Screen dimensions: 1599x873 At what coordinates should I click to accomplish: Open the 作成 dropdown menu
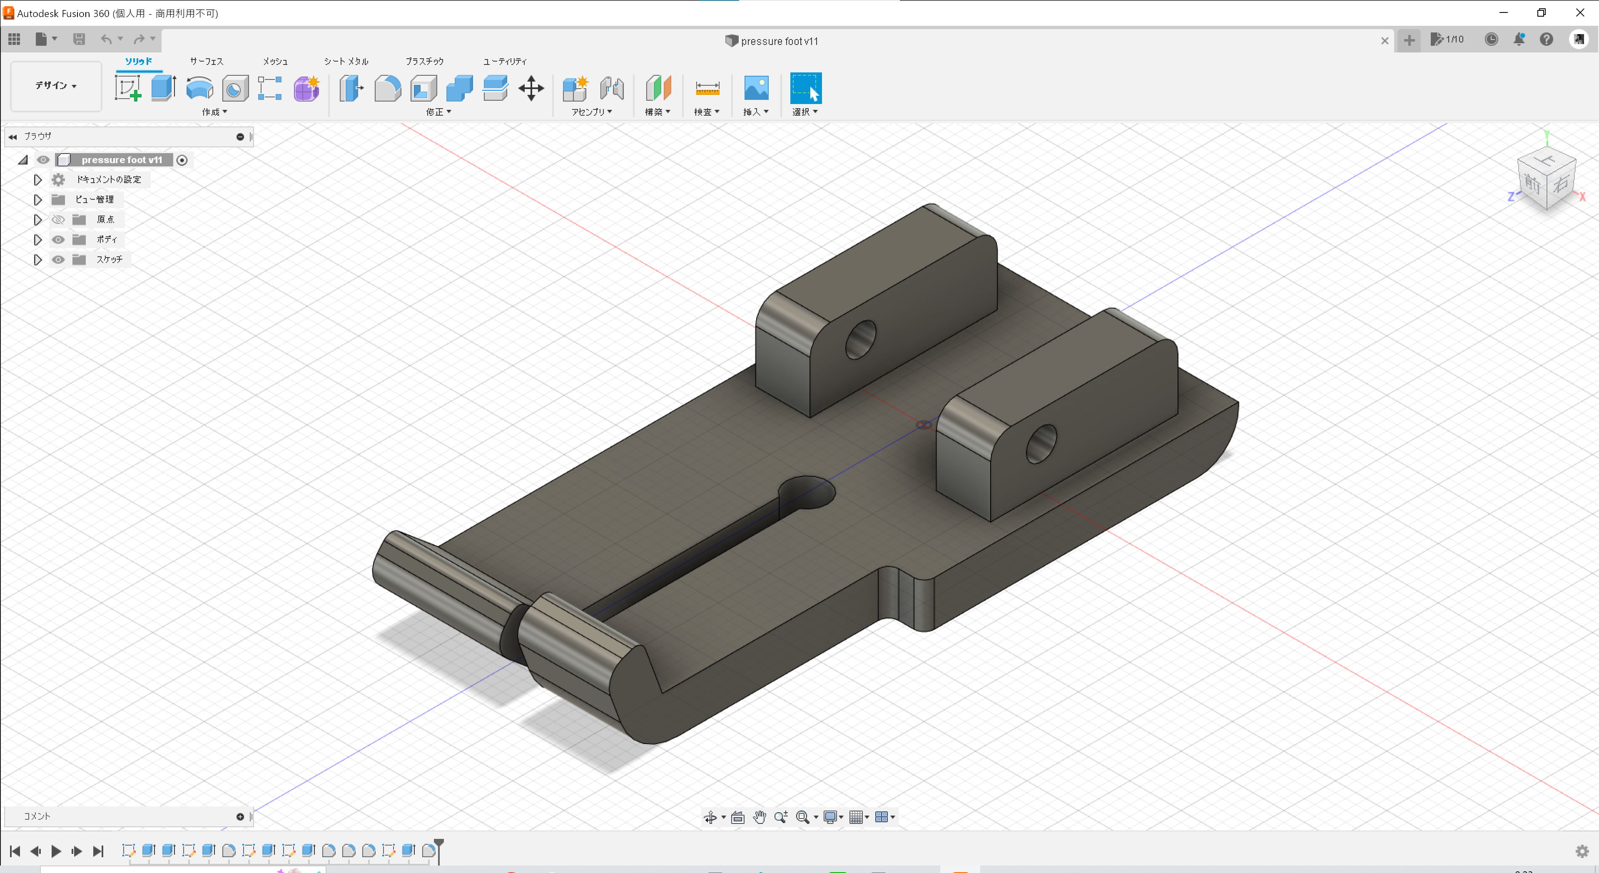214,112
